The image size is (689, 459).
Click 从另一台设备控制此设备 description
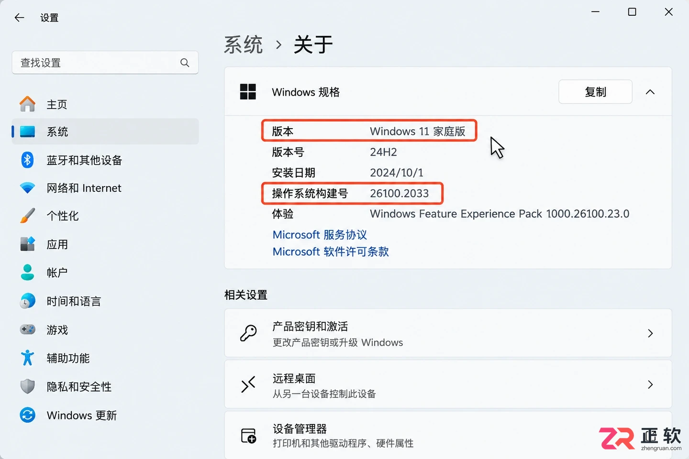pyautogui.click(x=324, y=393)
